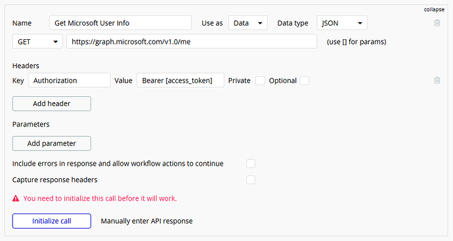453x241 pixels.
Task: Expand the Use as Data dropdown
Action: tap(248, 23)
